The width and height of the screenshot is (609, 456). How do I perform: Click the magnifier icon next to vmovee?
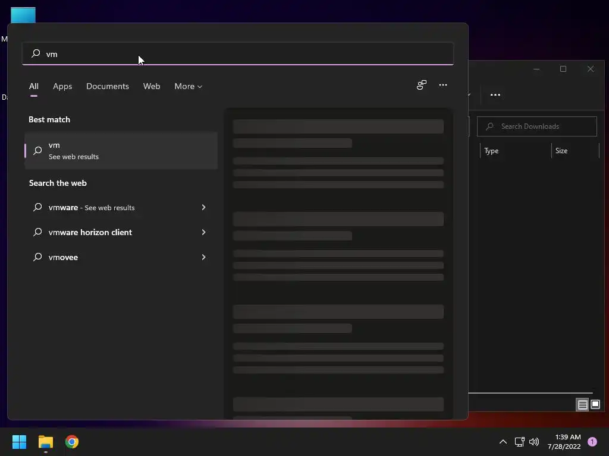click(x=37, y=256)
